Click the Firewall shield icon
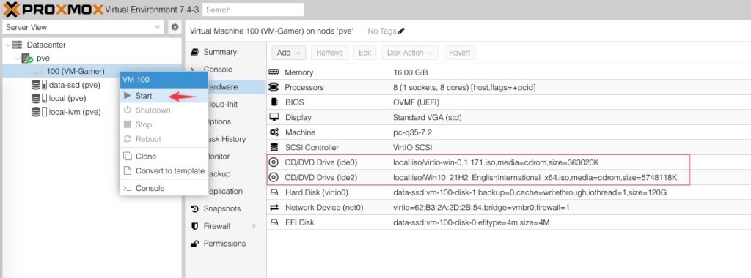Image resolution: width=751 pixels, height=278 pixels. pyautogui.click(x=194, y=226)
